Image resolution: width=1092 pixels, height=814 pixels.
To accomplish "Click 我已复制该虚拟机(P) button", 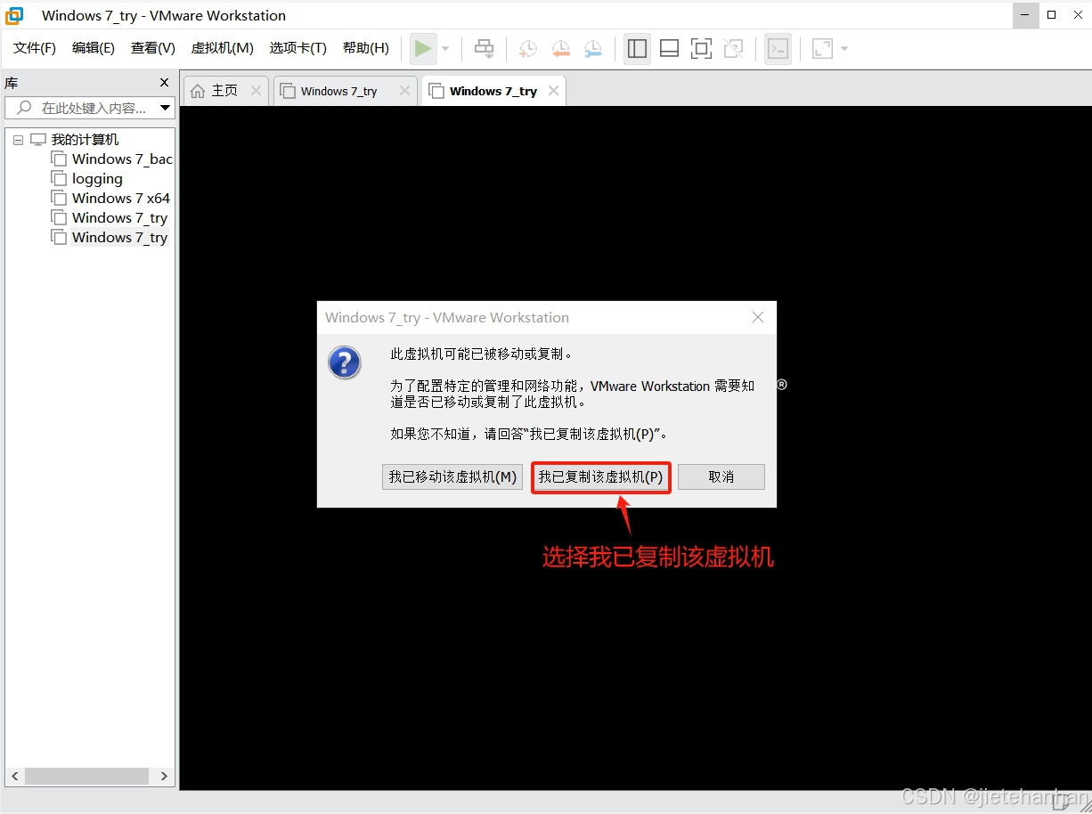I will click(x=600, y=476).
